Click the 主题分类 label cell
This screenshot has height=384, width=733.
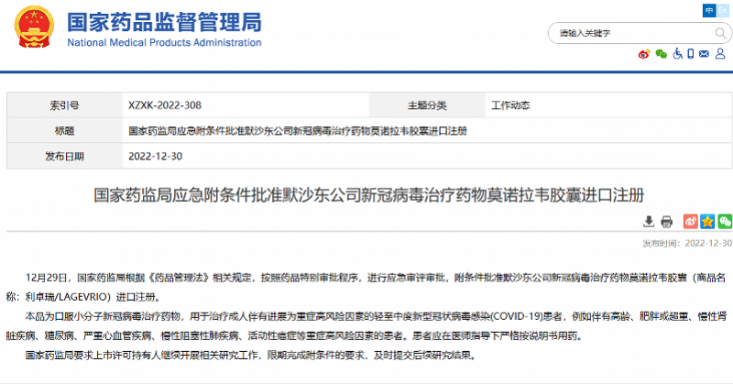[427, 105]
